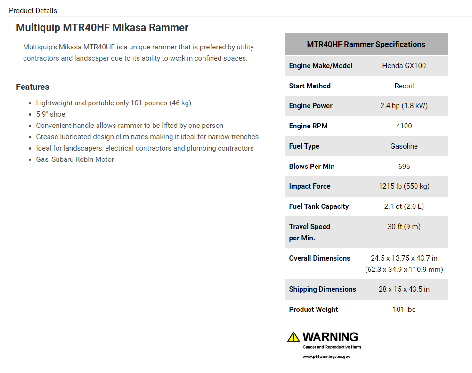Click the www.p65warnings.ca.gov link text
This screenshot has width=472, height=373.
tap(326, 357)
